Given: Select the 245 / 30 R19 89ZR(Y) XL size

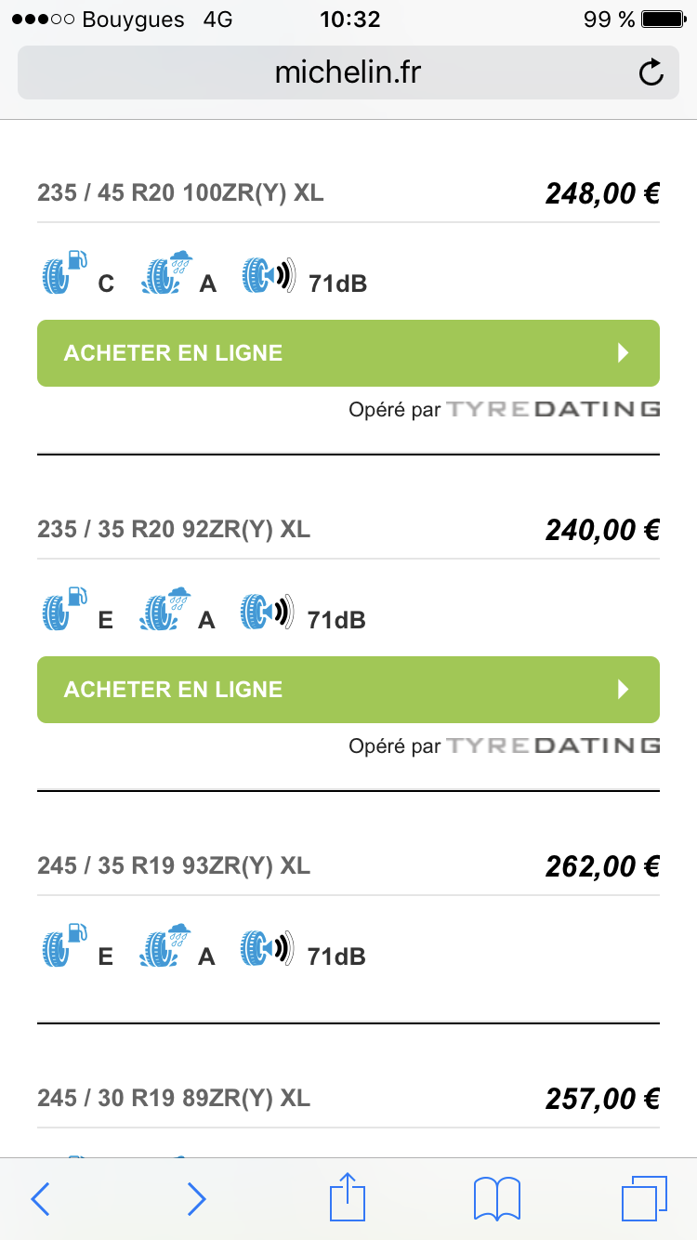Looking at the screenshot, I should (174, 1099).
